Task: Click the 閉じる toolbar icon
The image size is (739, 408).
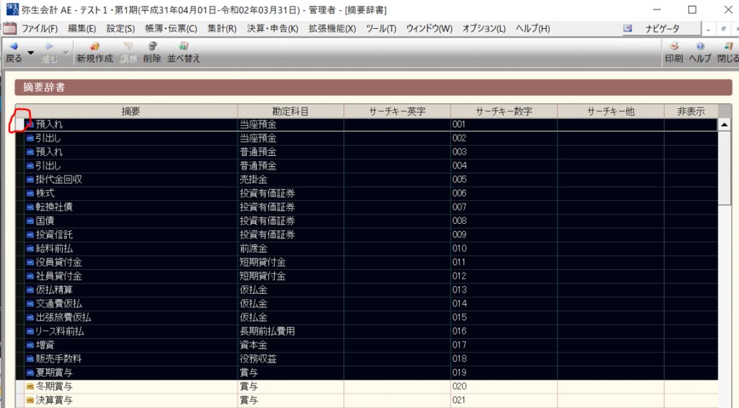Action: click(x=727, y=52)
